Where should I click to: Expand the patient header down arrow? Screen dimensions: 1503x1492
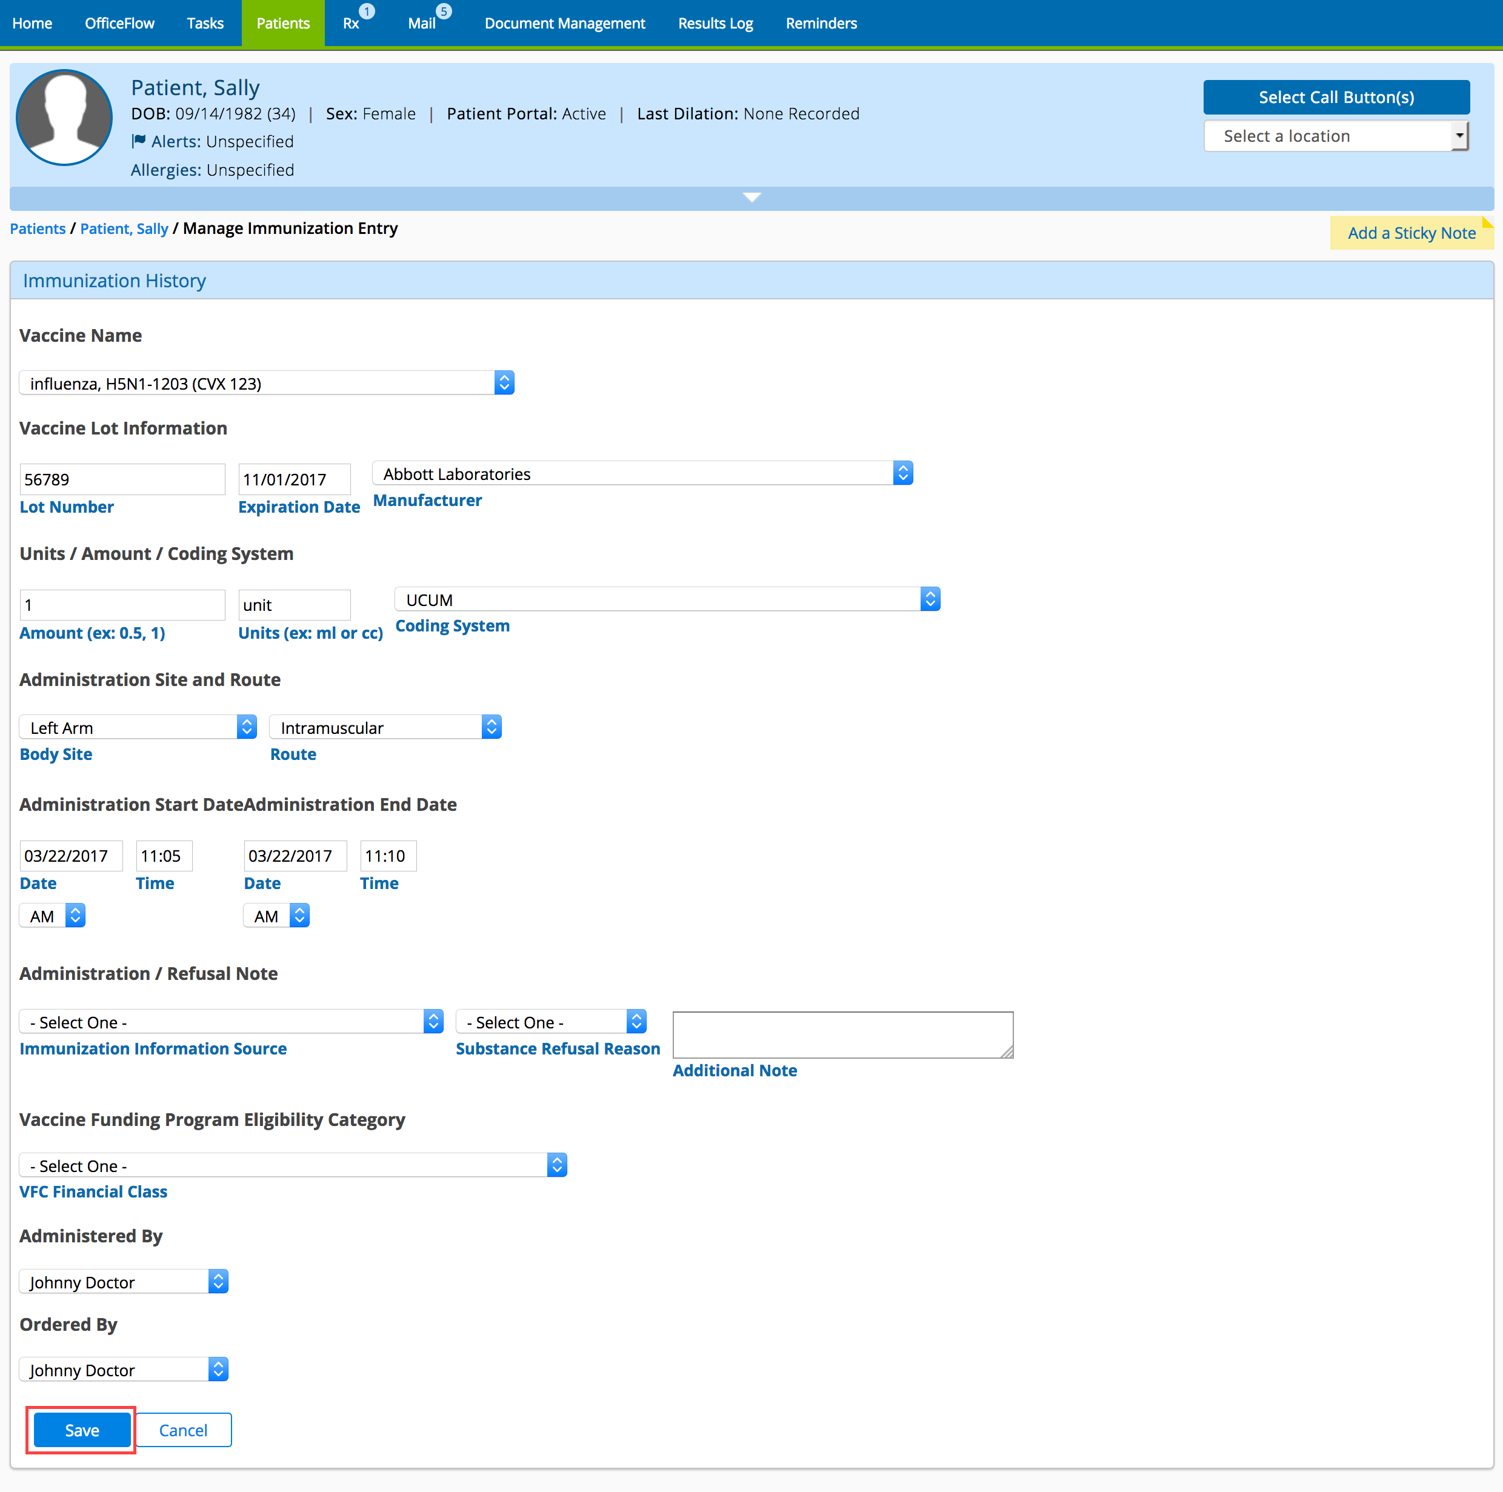click(751, 198)
